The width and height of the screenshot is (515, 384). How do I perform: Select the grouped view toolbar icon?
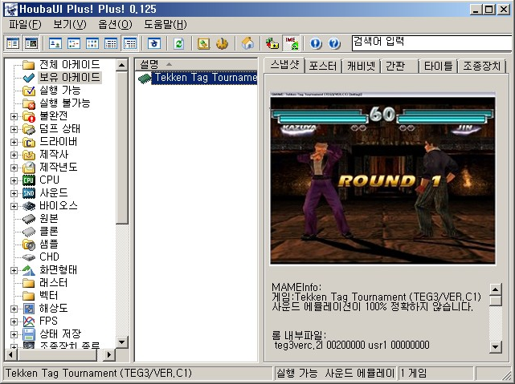129,43
